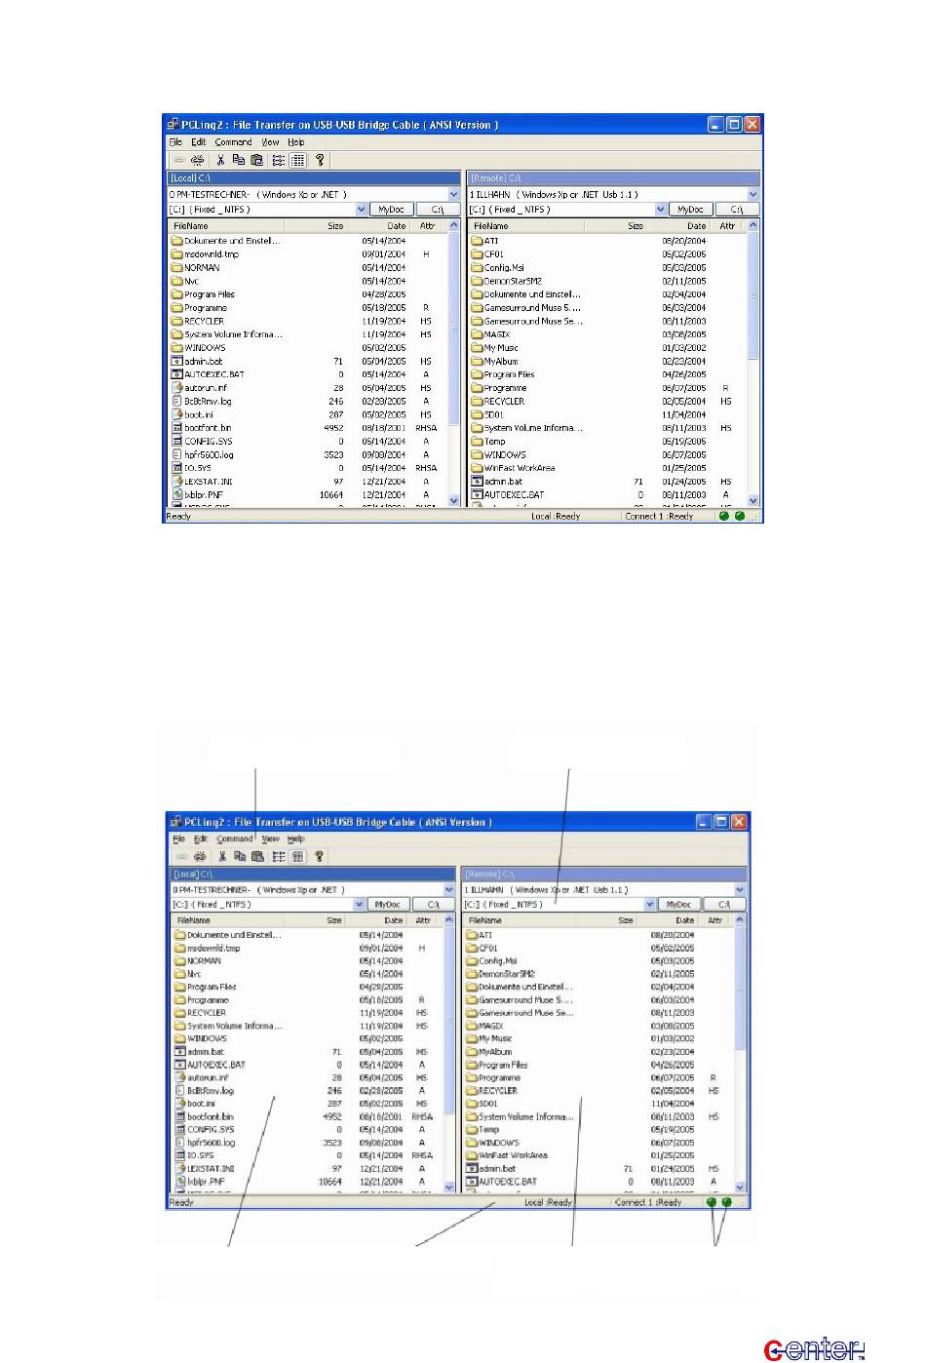Switch to details view in upper window toolbar
This screenshot has height=1363, width=926.
click(297, 160)
